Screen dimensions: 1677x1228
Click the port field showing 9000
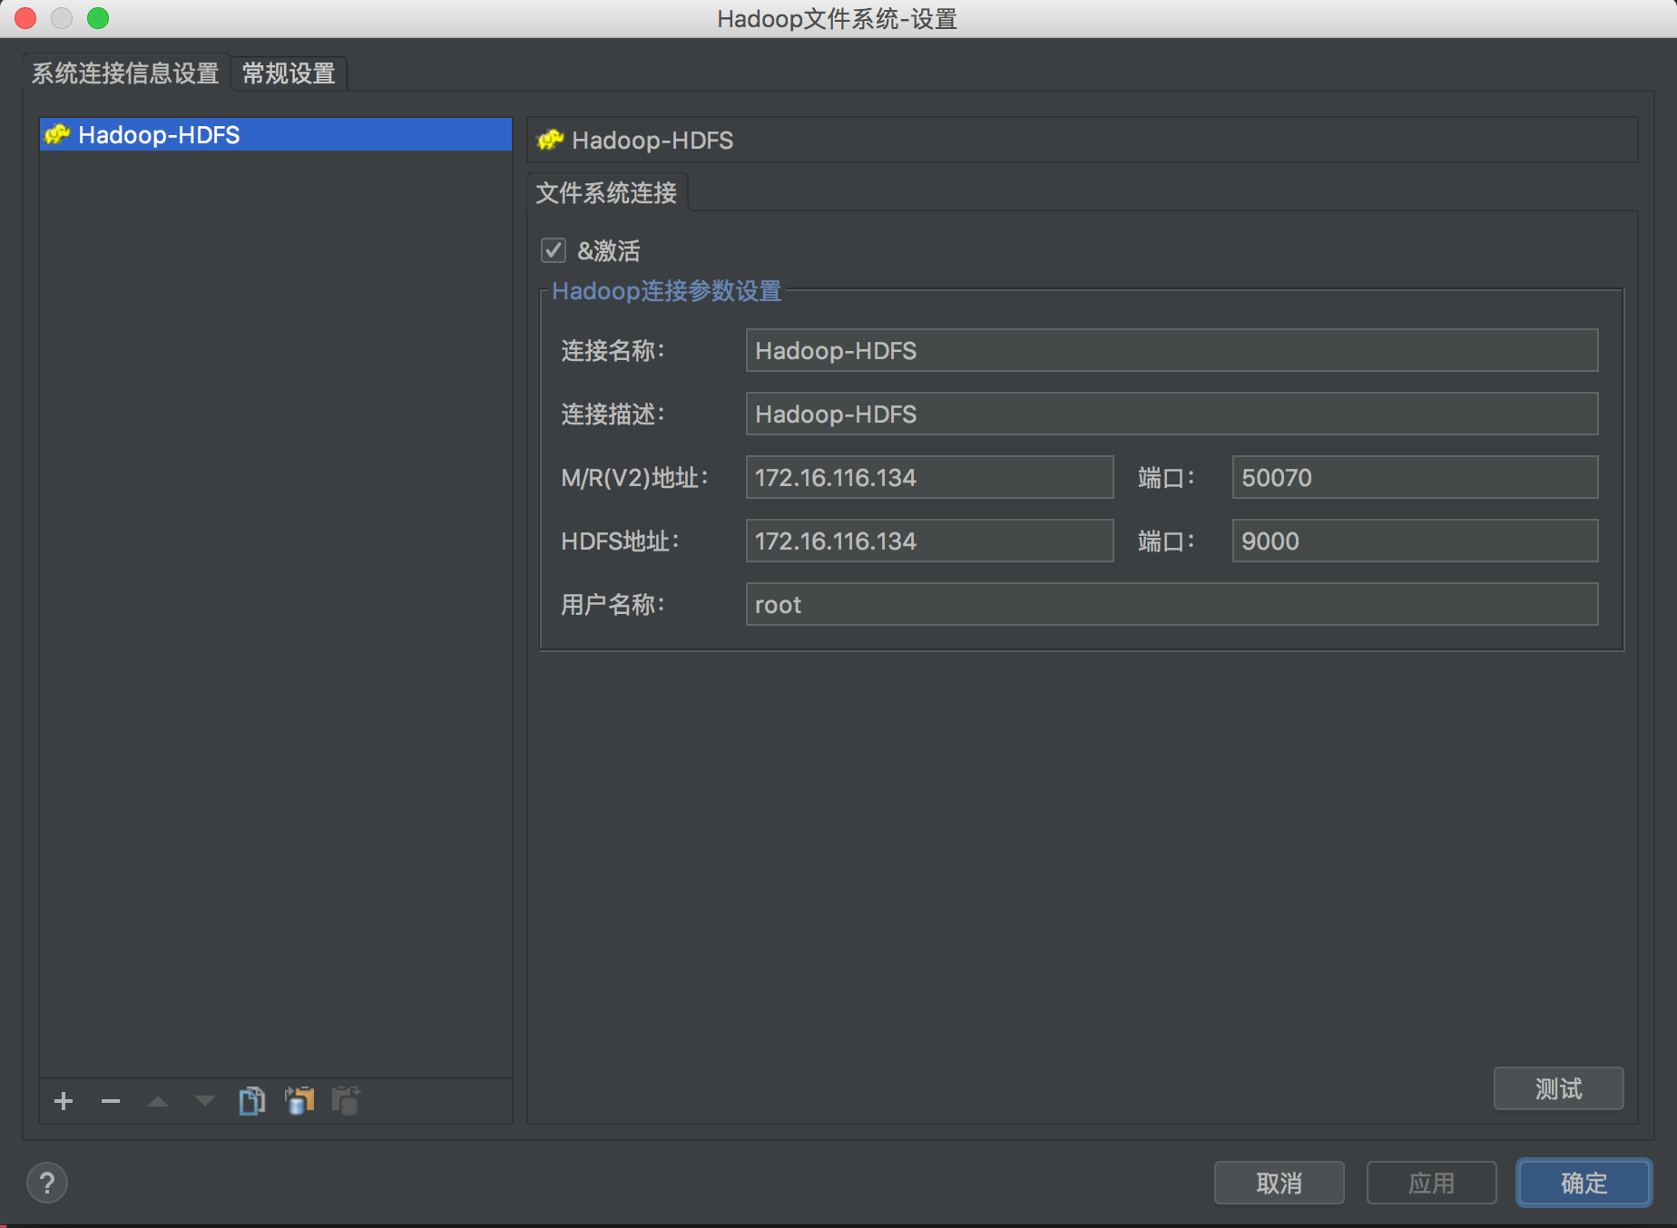1415,541
